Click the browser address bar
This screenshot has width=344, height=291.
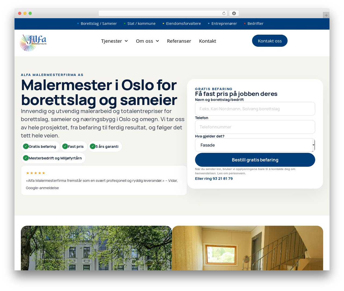click(x=163, y=13)
